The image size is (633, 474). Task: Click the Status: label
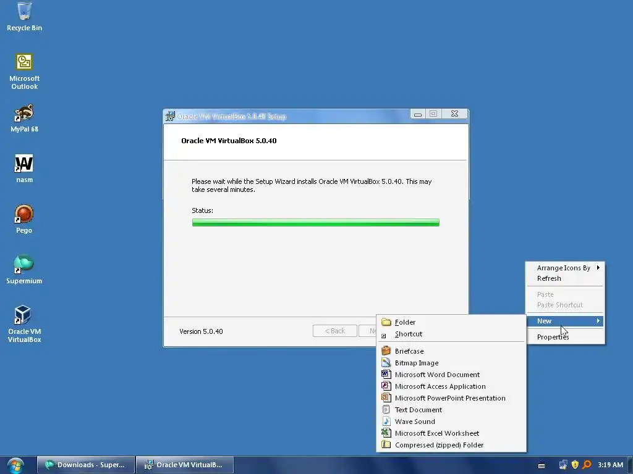tap(202, 210)
